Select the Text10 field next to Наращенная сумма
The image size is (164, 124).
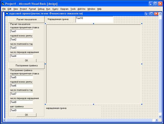94,19
